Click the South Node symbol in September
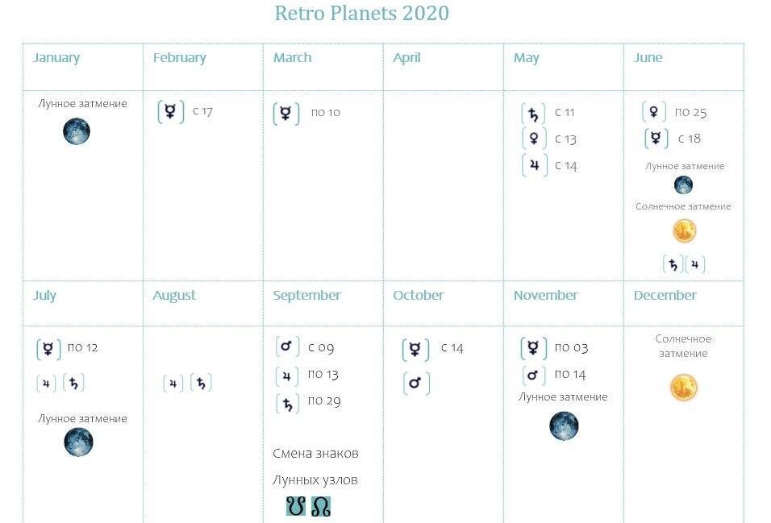 coord(296,506)
